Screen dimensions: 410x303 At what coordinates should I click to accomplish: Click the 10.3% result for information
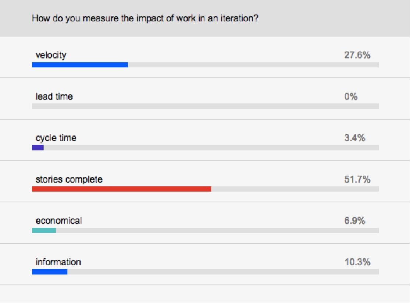pos(357,263)
